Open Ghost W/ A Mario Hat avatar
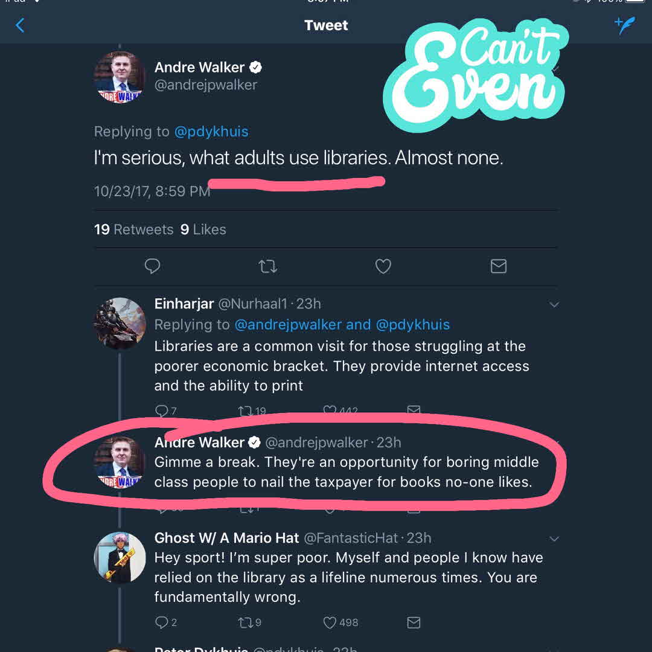The width and height of the screenshot is (652, 652). (x=120, y=558)
